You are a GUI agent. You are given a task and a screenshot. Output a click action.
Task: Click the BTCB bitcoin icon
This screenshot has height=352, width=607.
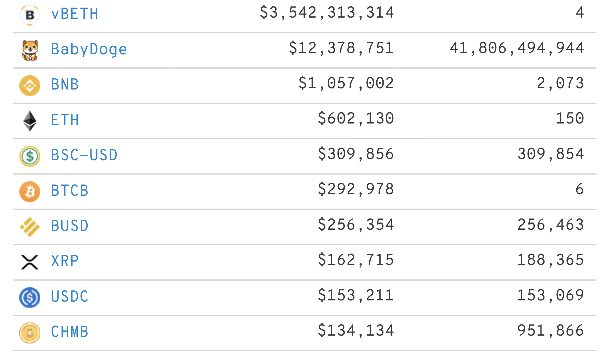[x=30, y=191]
